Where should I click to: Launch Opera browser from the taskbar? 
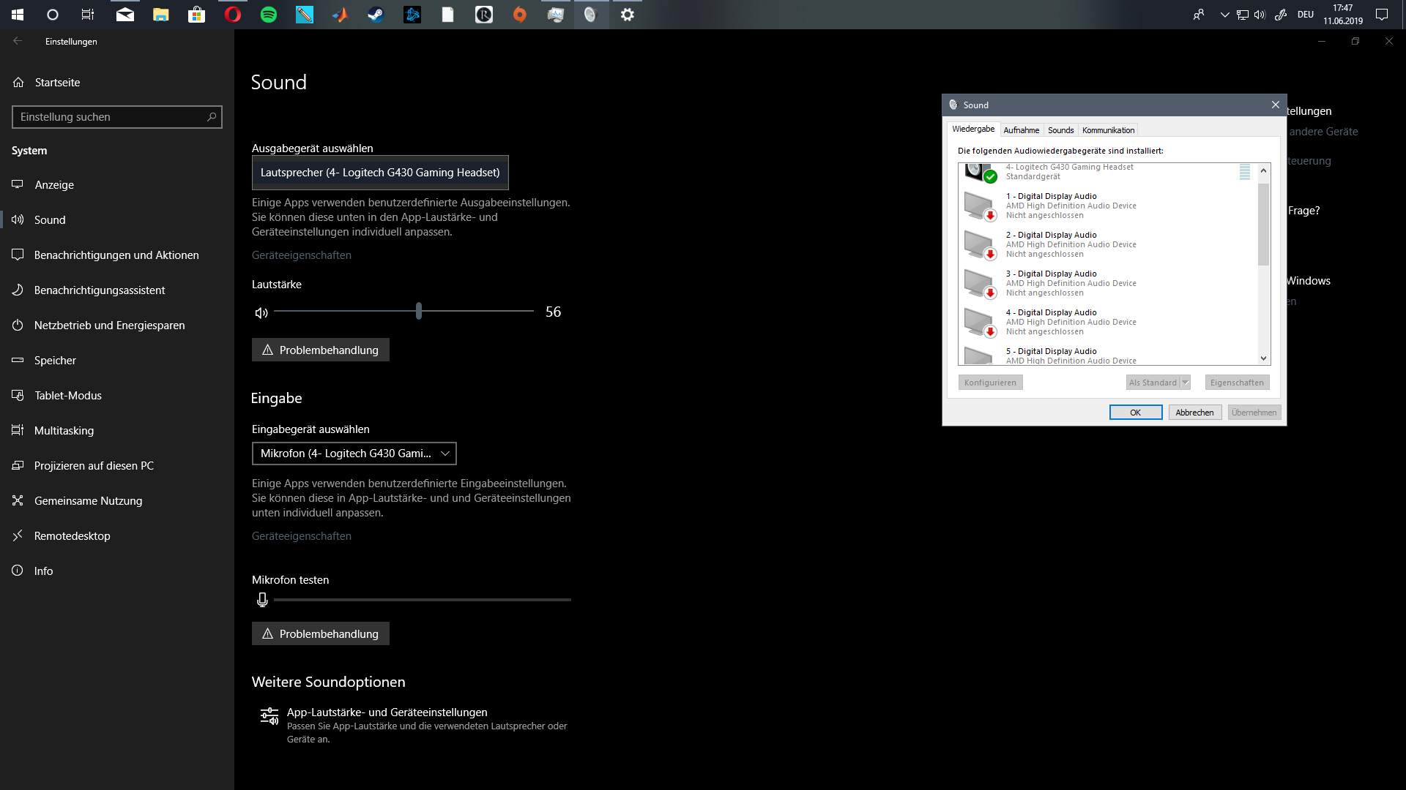pyautogui.click(x=233, y=14)
